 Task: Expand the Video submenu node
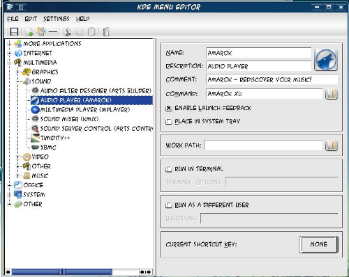(18, 157)
